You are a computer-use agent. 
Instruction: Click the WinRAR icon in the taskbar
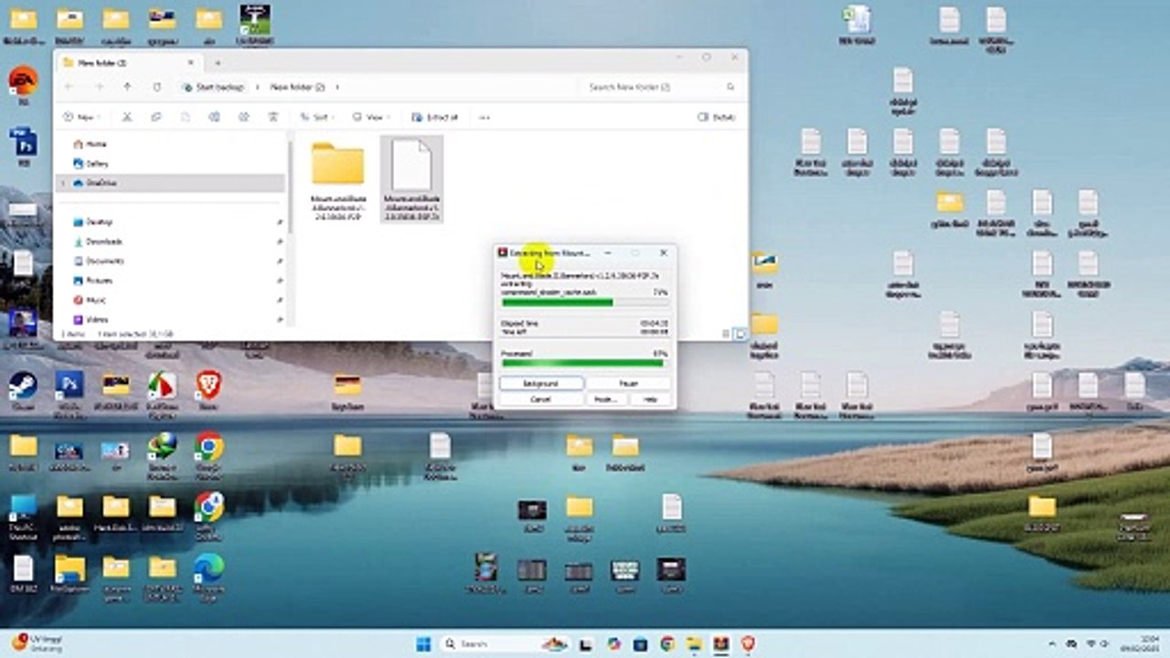pos(720,643)
